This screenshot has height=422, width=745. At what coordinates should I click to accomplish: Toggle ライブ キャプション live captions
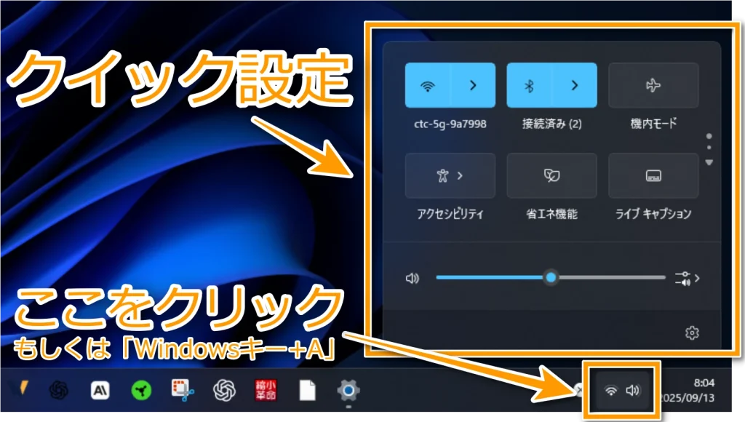[653, 176]
